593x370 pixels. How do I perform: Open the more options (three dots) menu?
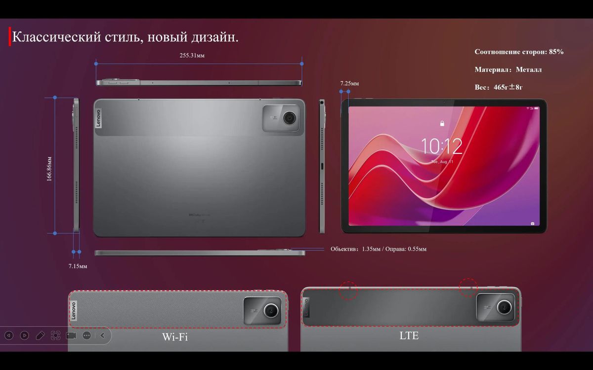click(87, 335)
